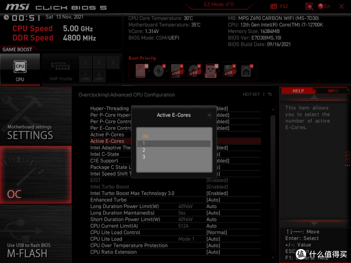Switch to the HELP tab

[x=298, y=91]
